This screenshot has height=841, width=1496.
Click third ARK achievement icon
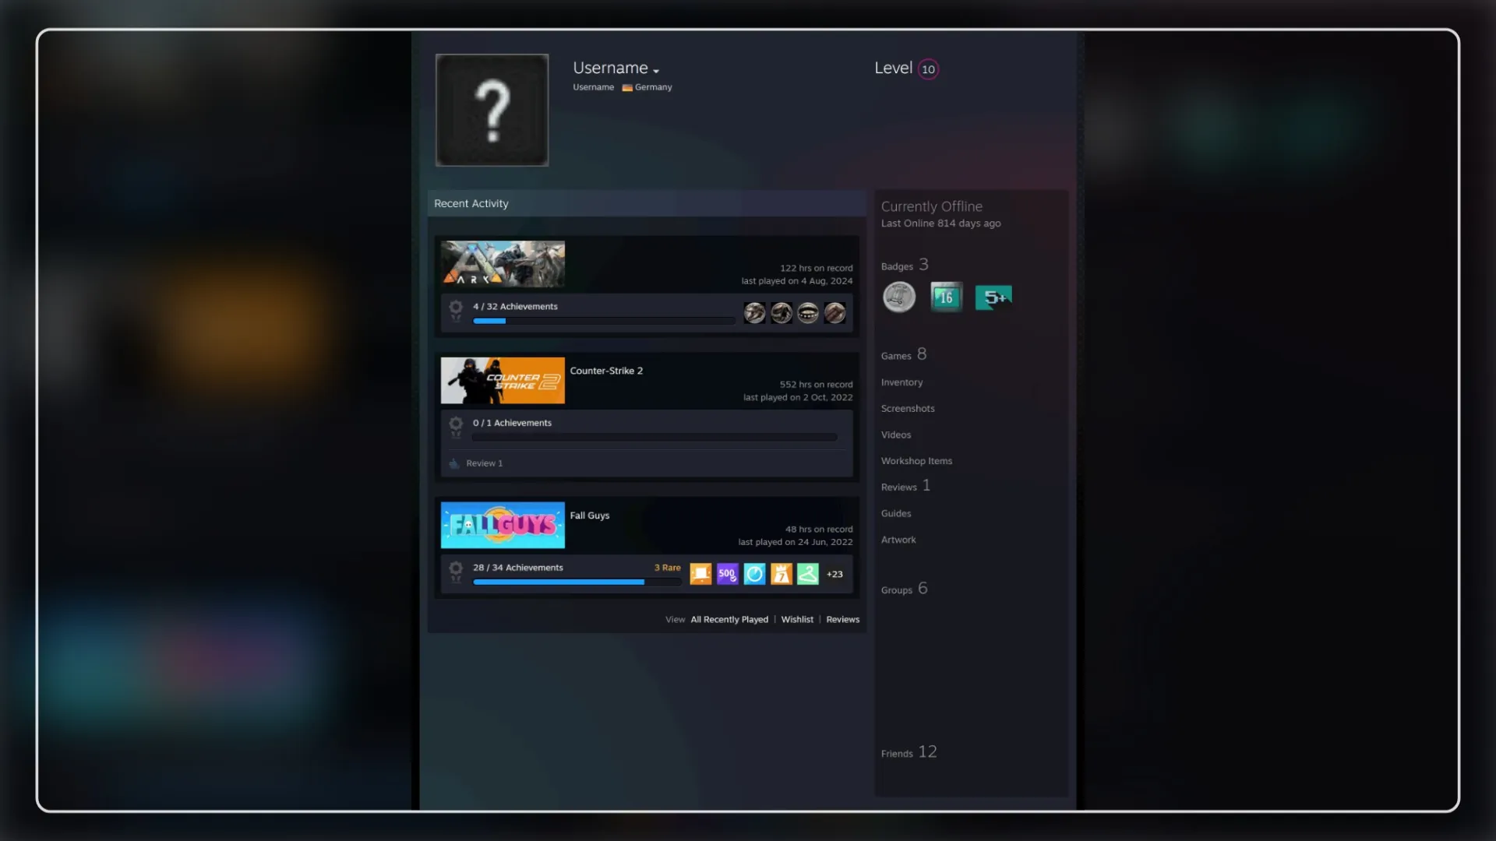pos(808,313)
